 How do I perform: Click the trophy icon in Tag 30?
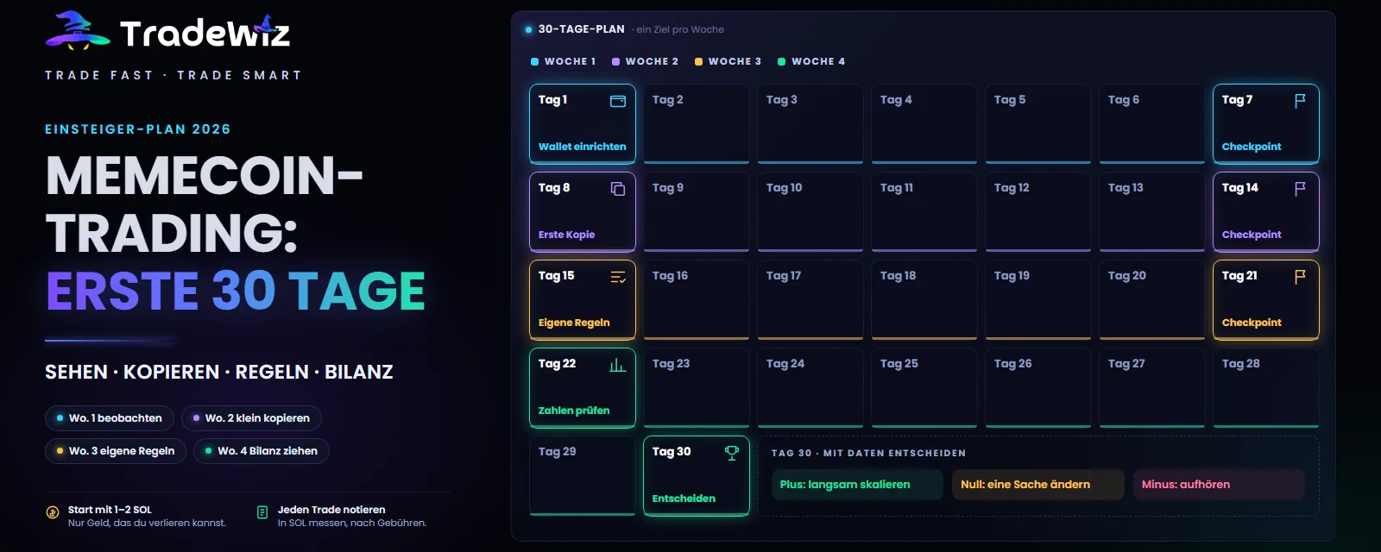(732, 453)
